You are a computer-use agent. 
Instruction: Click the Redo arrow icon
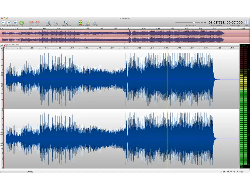(37, 23)
